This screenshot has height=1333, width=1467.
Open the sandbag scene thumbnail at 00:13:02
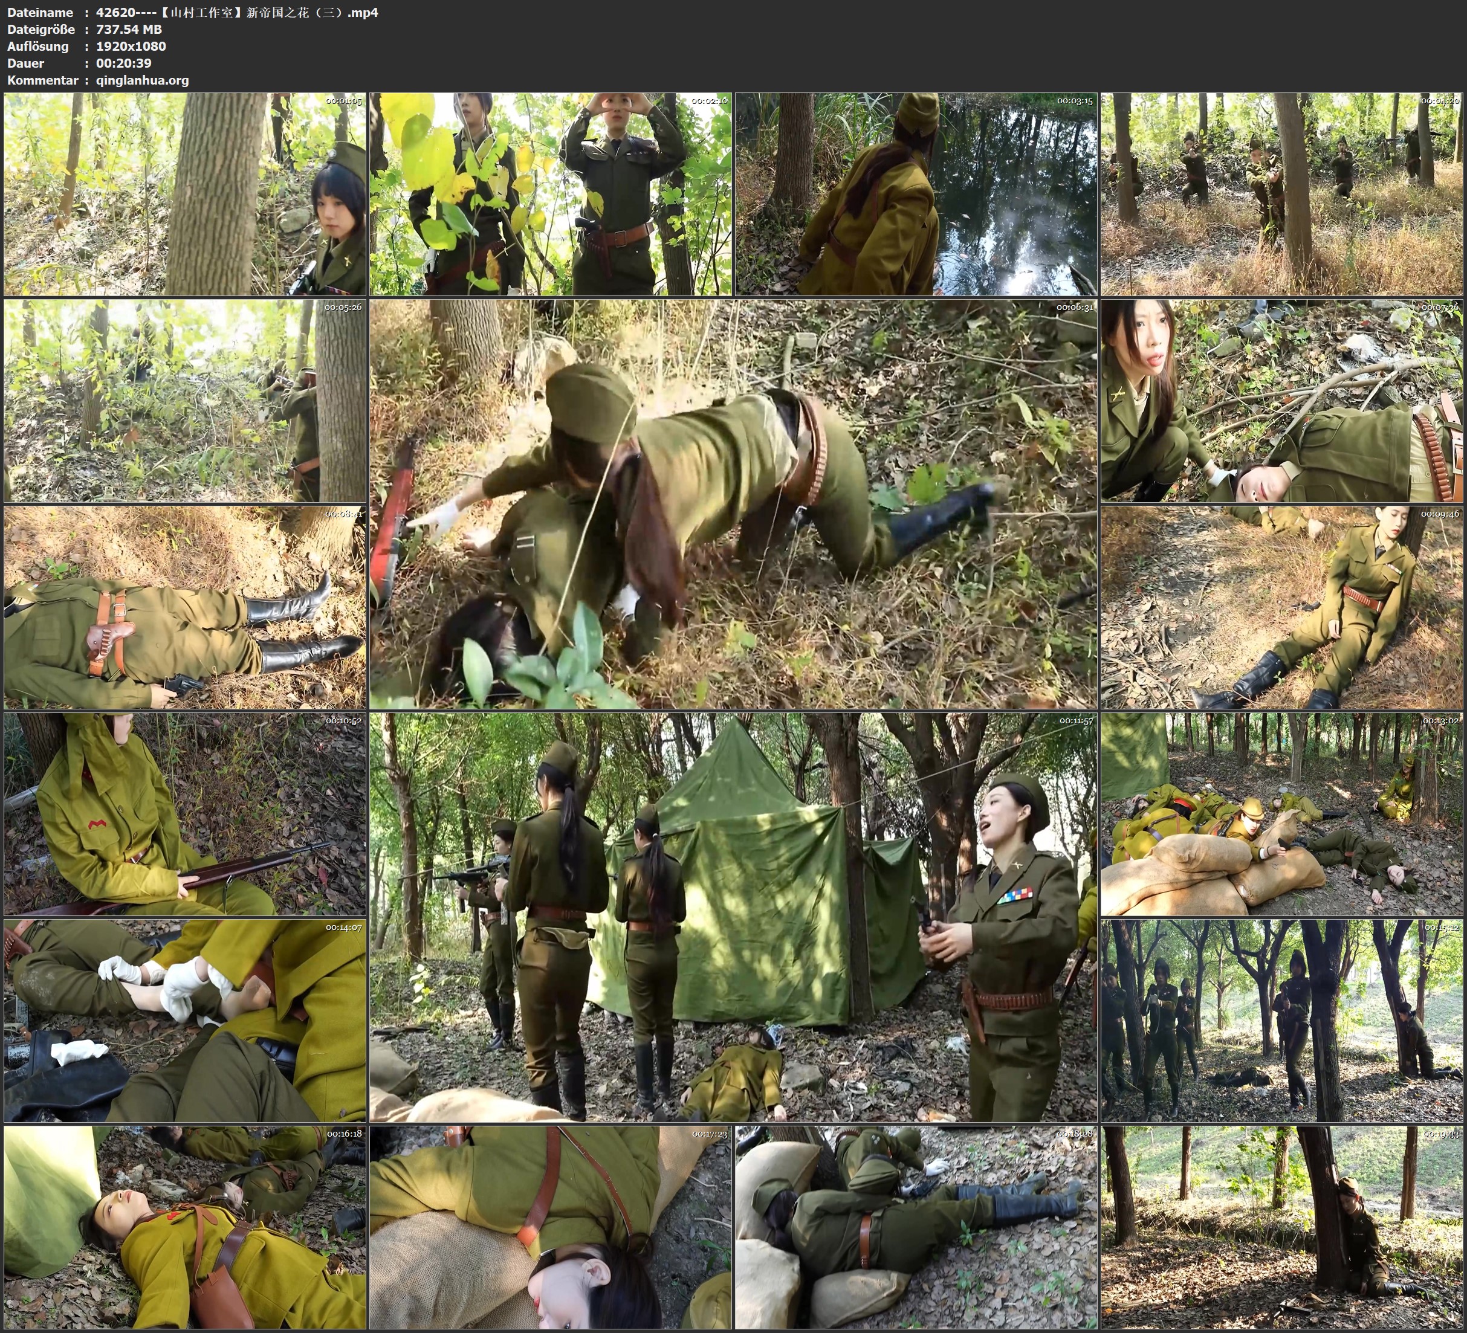tap(1281, 814)
